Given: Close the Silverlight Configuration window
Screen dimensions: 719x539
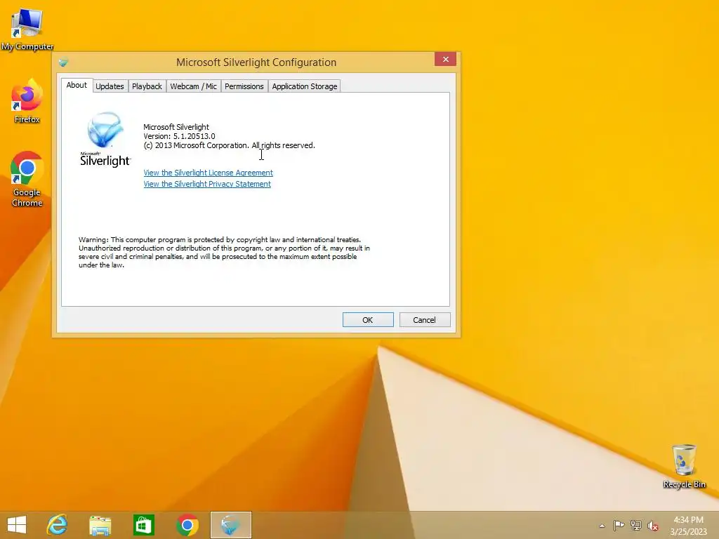Looking at the screenshot, I should 445,59.
